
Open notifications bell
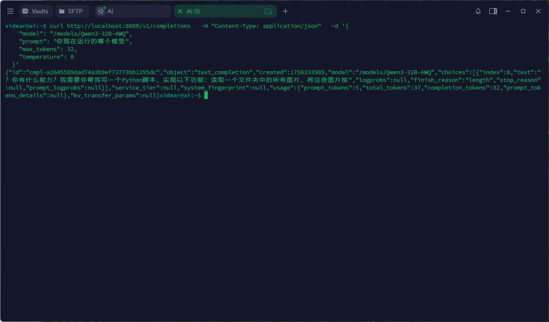[x=478, y=11]
